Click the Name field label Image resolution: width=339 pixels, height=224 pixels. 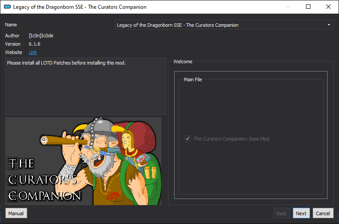(11, 25)
